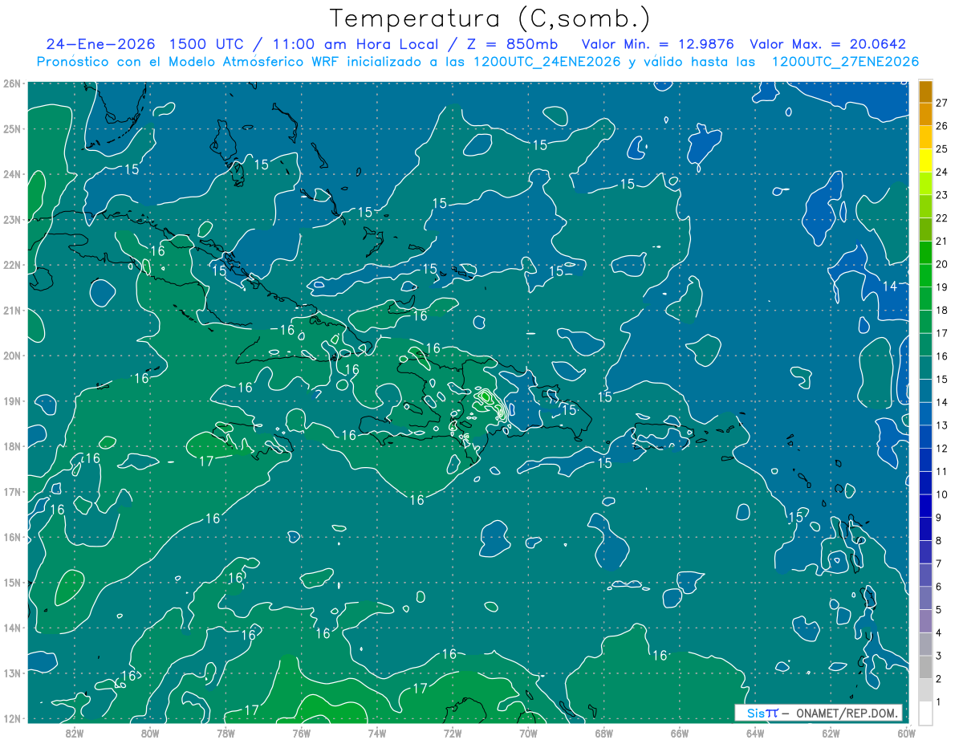Click the "60W" longitude axis label
The height and width of the screenshot is (744, 963).
[x=907, y=733]
